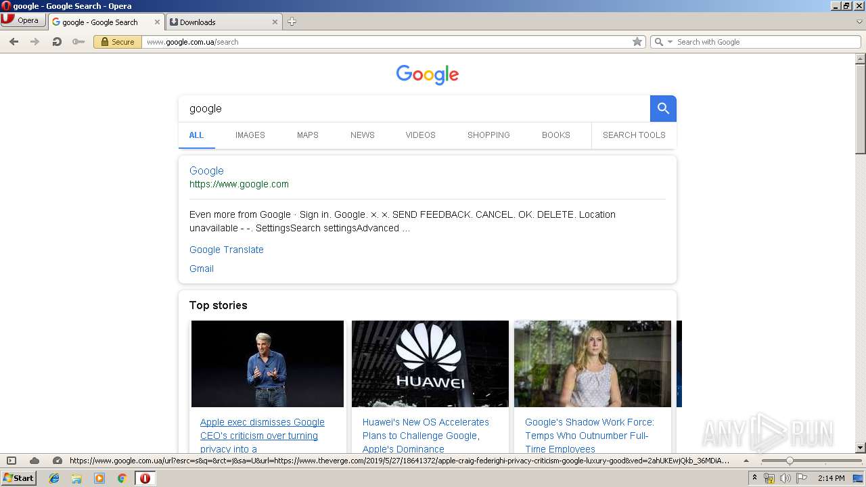Select the MAPS results tab
This screenshot has width=866, height=487.
pos(308,135)
